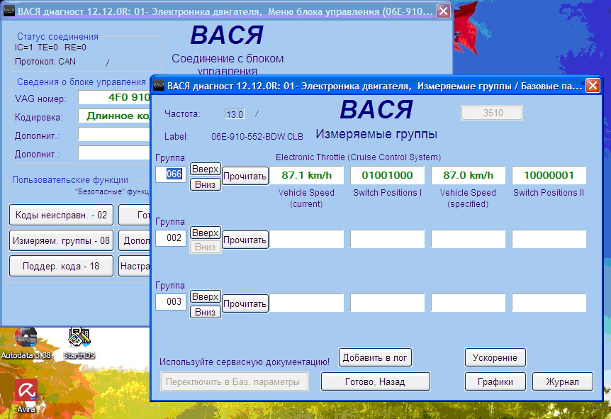Click the Добавить в лог button
Viewport: 611px width, 419px height.
pyautogui.click(x=375, y=357)
